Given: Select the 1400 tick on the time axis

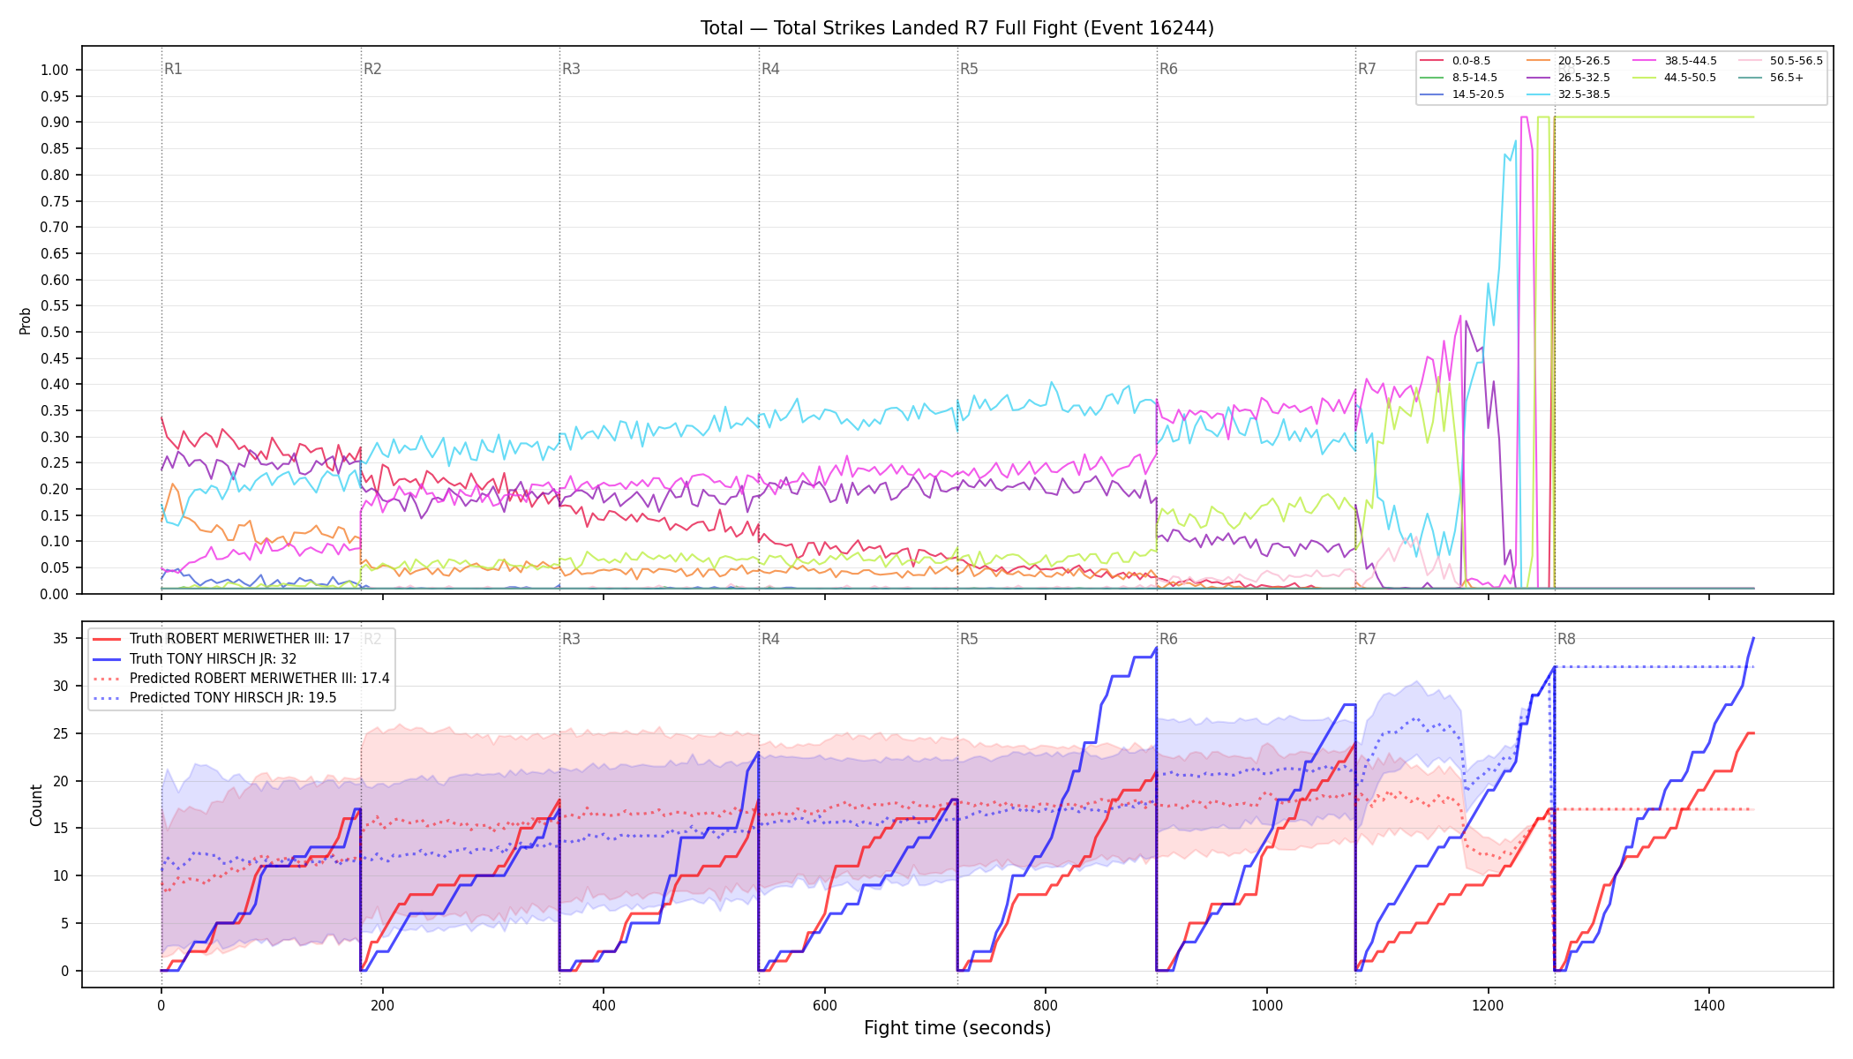Looking at the screenshot, I should (1709, 1005).
